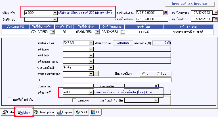Open calendar next to วันที่กำหนดส่ง

point(123,32)
